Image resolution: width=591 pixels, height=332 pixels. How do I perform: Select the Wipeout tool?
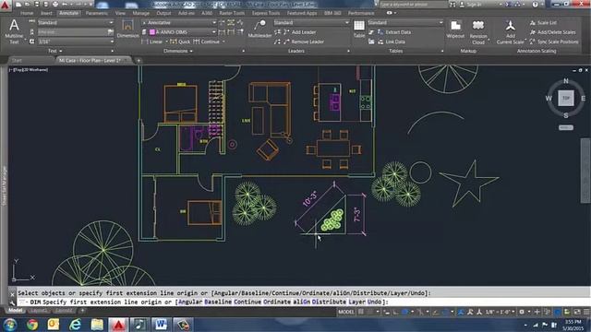pos(455,29)
